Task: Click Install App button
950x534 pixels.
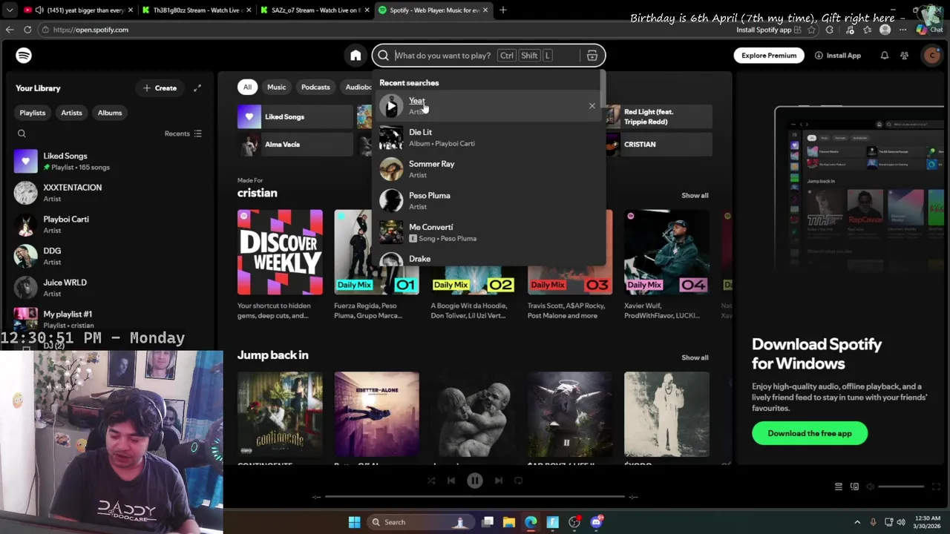Action: click(838, 56)
